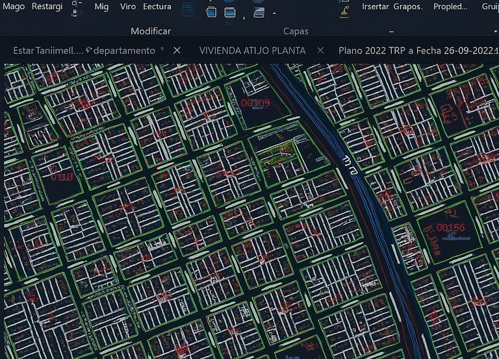Image resolution: width=499 pixels, height=359 pixels.
Task: Click the Mago tool in ribbon
Action: click(x=14, y=6)
